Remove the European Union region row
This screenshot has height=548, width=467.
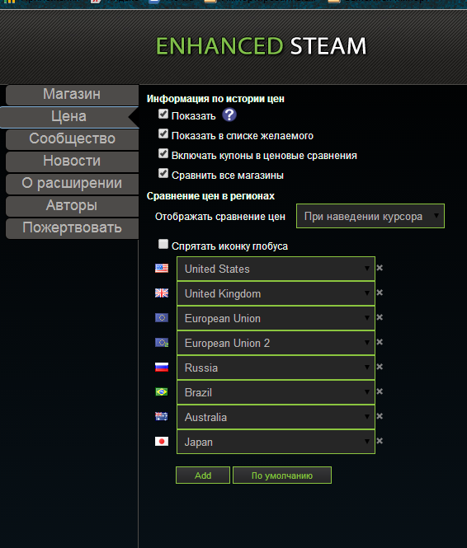[380, 317]
